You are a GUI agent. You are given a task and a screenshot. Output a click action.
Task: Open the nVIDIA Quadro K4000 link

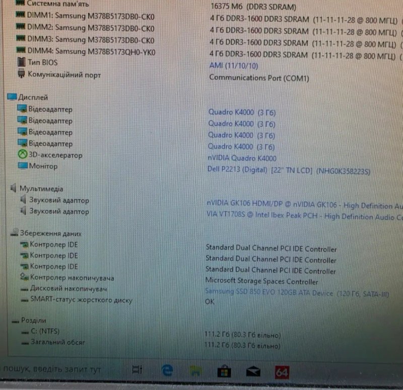click(x=242, y=158)
